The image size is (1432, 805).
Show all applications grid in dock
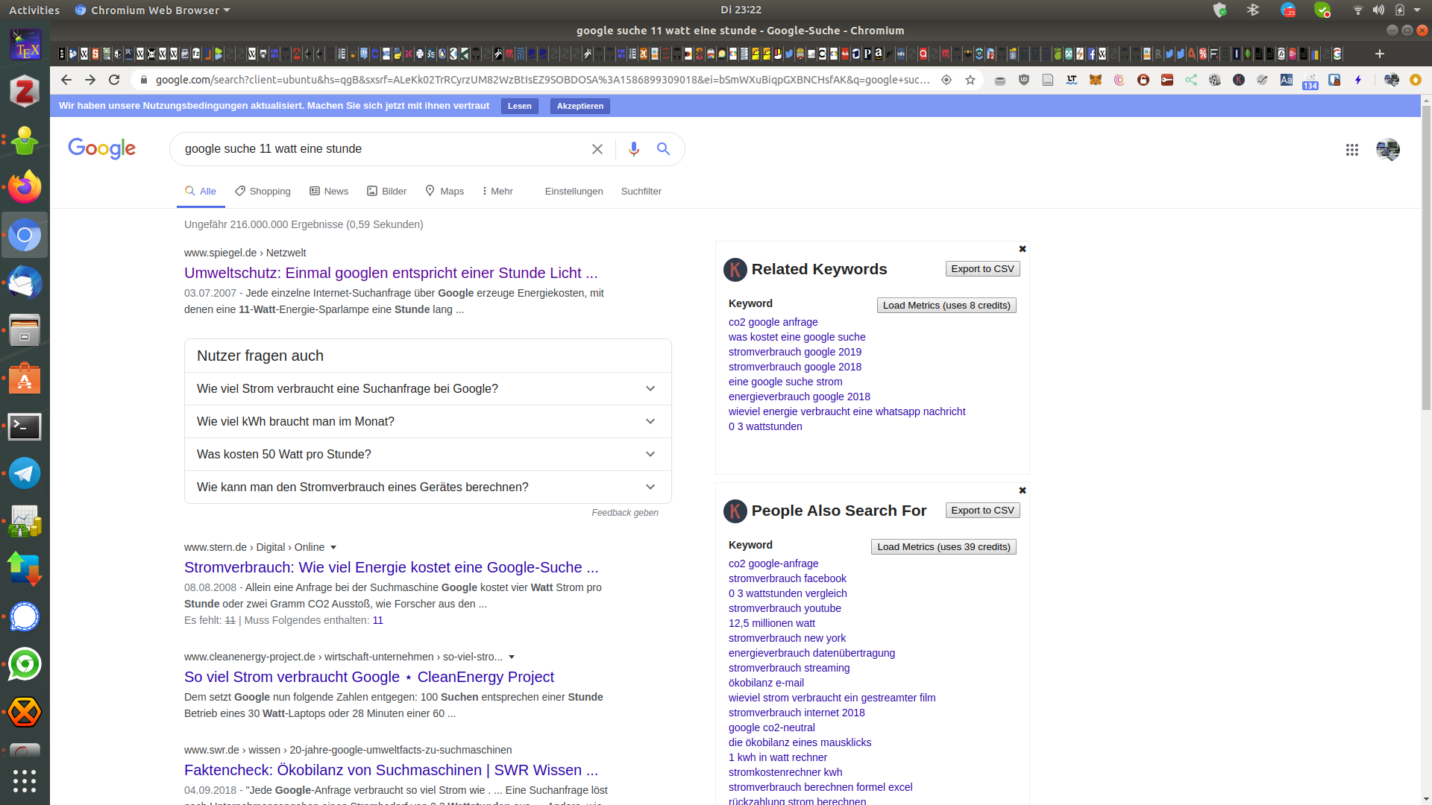[x=25, y=780]
